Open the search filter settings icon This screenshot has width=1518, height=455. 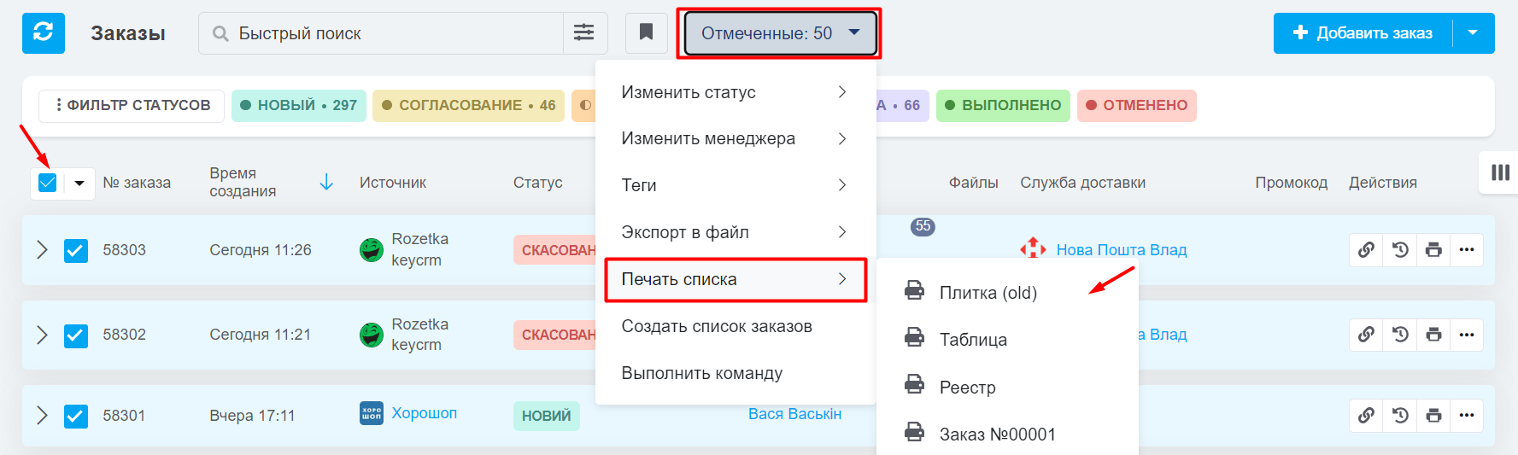584,33
